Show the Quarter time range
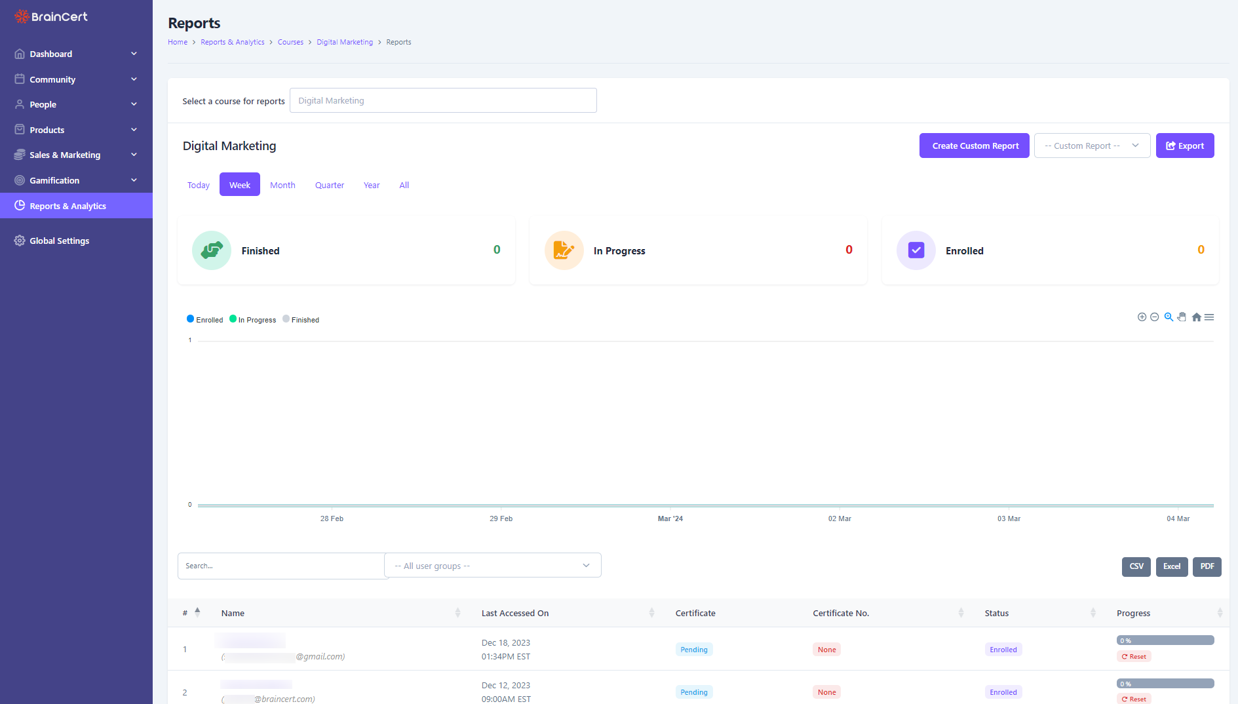The height and width of the screenshot is (704, 1238). 330,185
